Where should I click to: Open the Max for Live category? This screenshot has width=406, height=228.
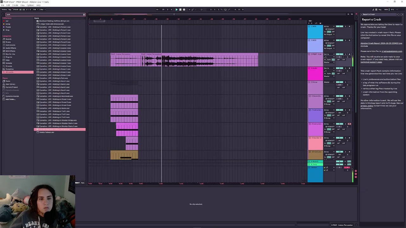point(10,54)
